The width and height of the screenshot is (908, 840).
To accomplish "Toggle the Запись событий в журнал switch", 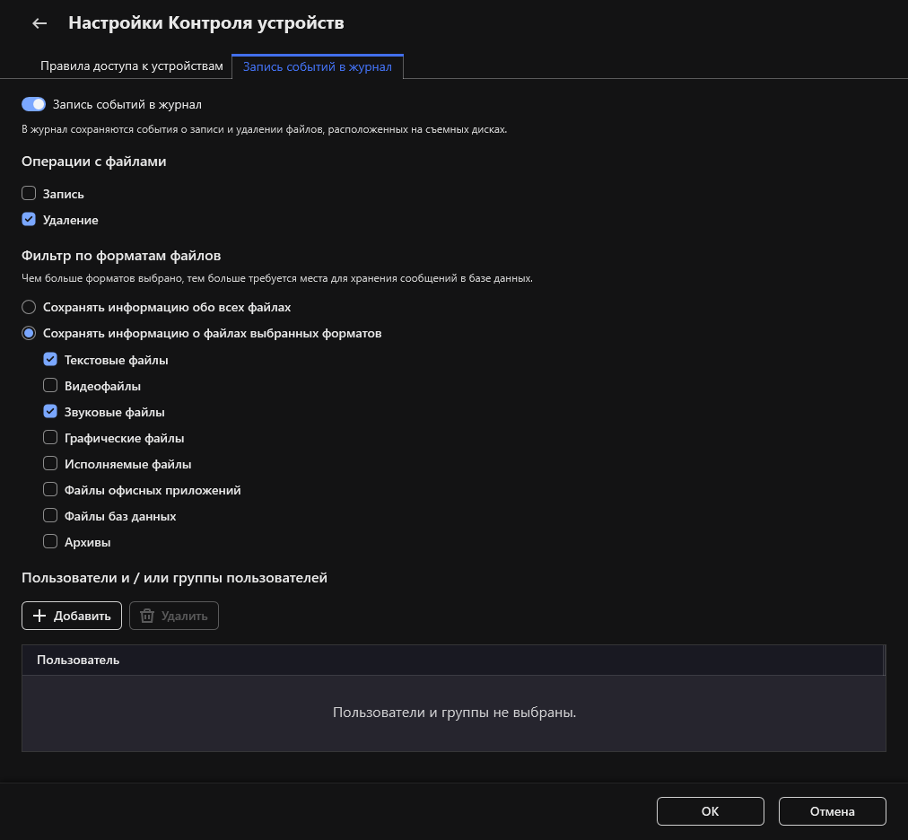I will click(x=33, y=104).
